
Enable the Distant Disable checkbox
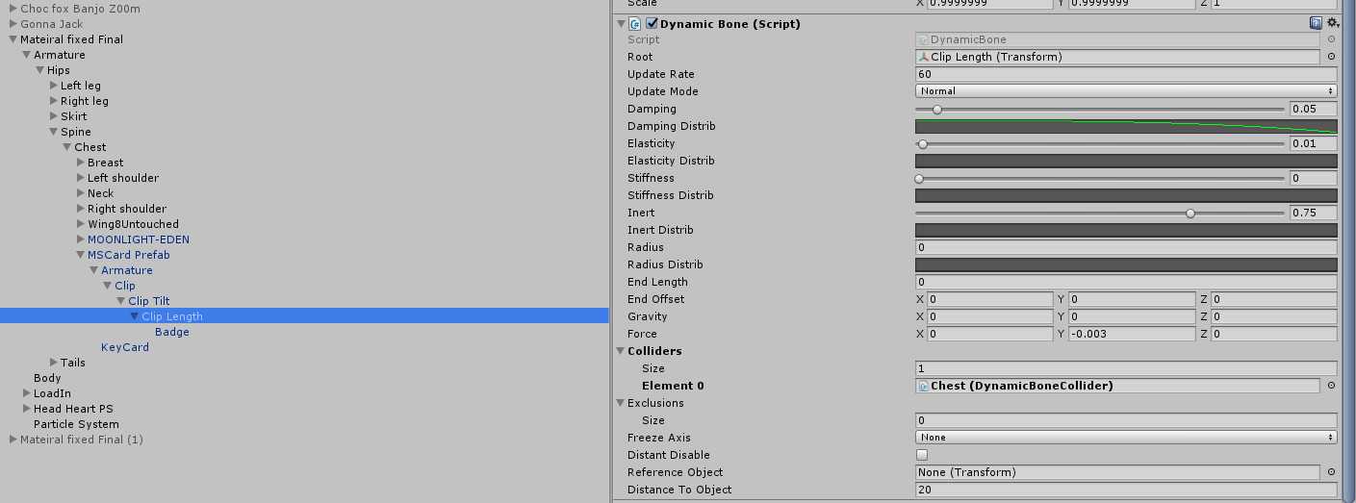click(922, 455)
